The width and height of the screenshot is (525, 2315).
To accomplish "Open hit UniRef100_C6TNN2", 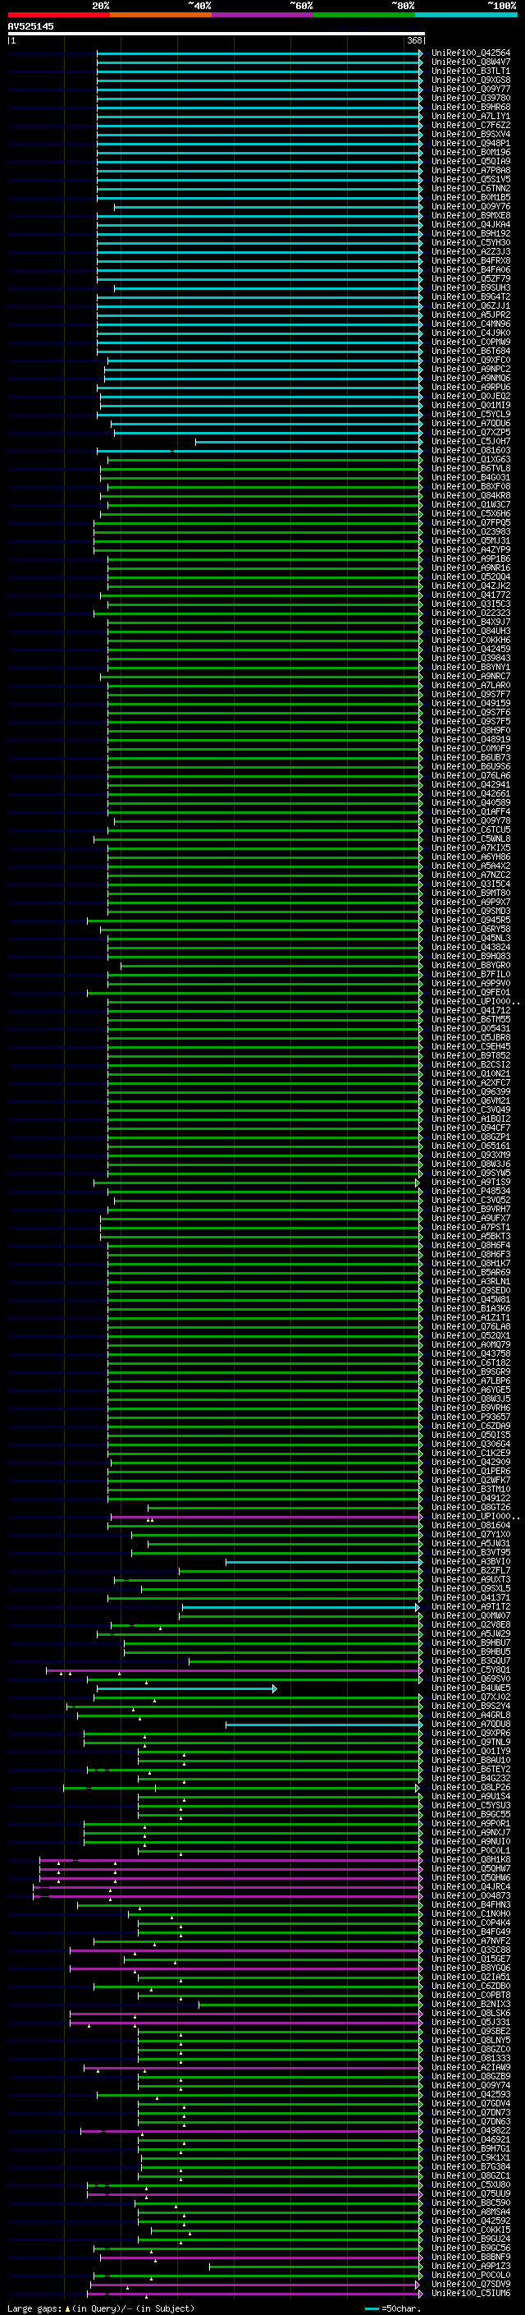I will click(470, 189).
